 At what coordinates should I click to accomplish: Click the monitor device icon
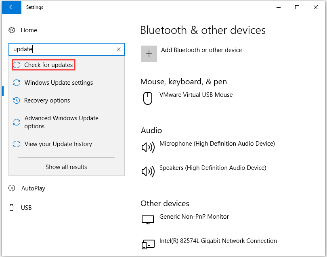pos(148,220)
